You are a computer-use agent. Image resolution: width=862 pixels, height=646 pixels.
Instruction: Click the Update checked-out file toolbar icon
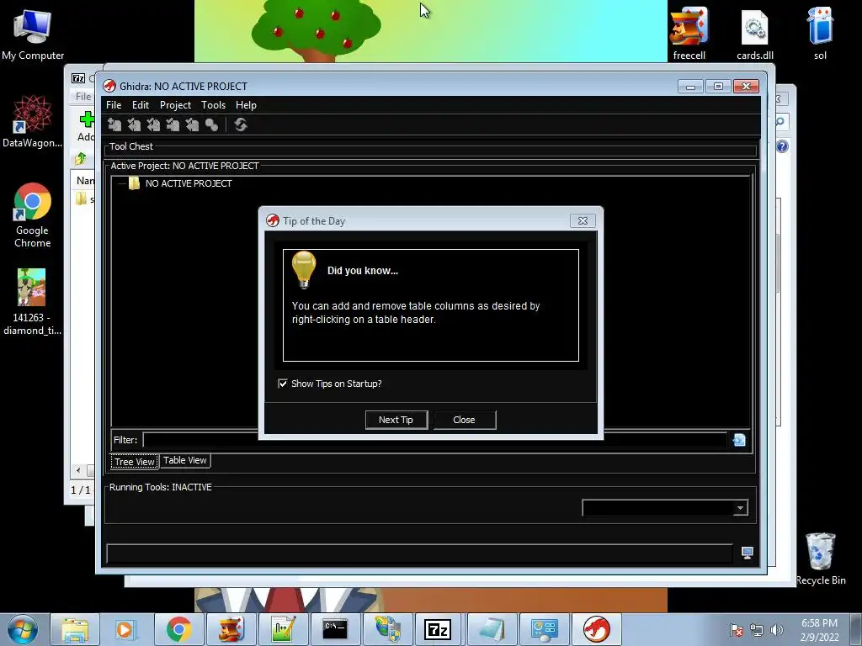153,124
